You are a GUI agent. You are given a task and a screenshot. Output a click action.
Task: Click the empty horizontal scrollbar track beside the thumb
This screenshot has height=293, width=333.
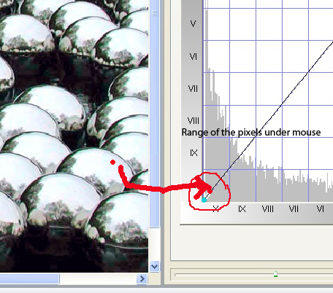[x=97, y=278]
